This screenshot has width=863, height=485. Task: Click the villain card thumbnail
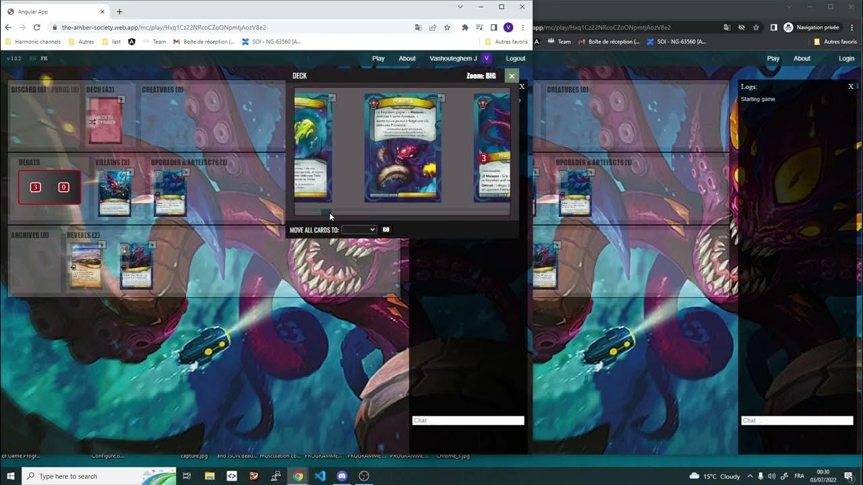click(114, 193)
